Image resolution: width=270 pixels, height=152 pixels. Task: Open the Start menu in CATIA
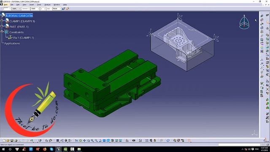pyautogui.click(x=5, y=5)
